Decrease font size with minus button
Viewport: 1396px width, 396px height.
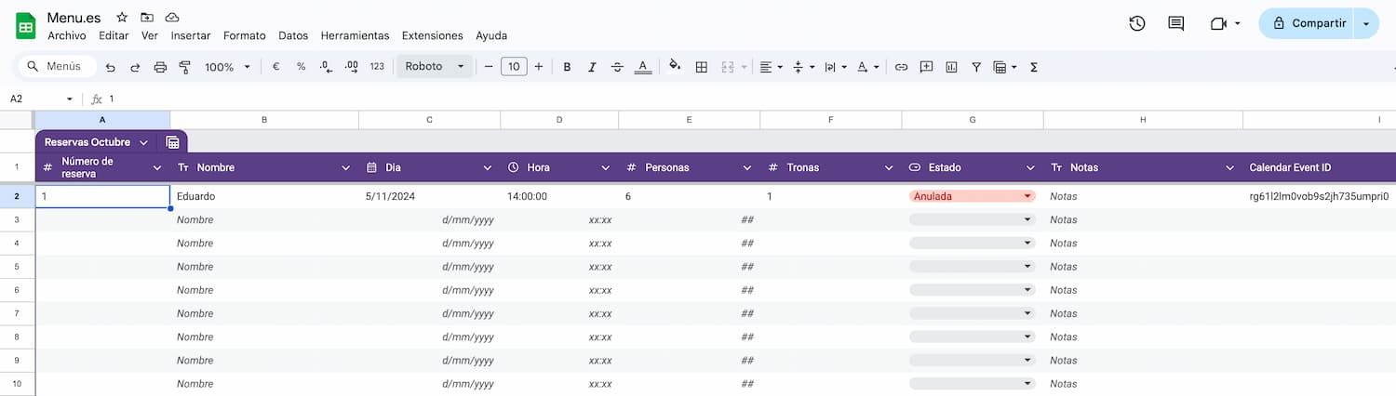point(488,67)
